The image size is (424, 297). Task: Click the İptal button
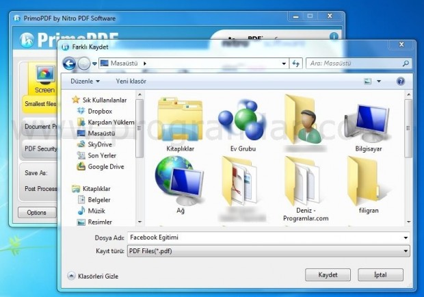point(380,275)
